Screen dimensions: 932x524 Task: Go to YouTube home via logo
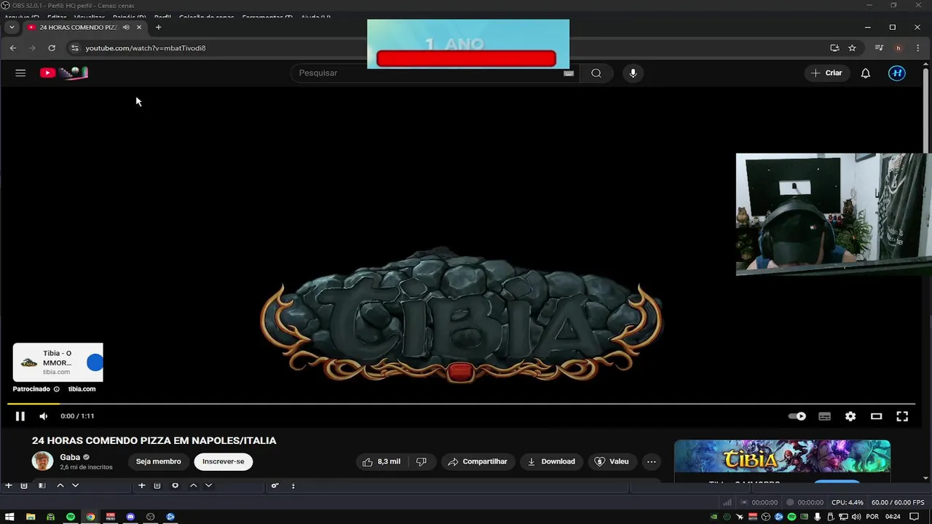64,73
